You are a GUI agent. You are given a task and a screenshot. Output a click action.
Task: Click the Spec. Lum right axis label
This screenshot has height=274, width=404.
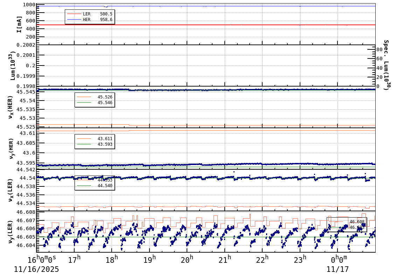coord(386,65)
